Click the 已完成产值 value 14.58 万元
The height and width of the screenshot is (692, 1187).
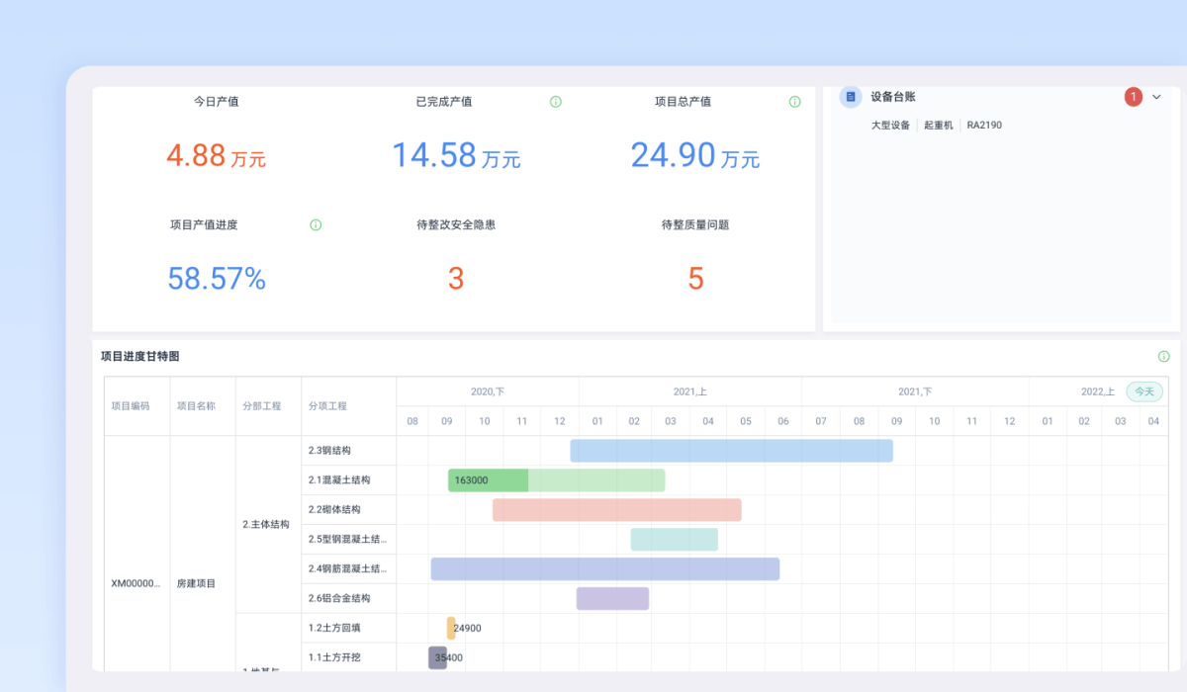pos(456,155)
